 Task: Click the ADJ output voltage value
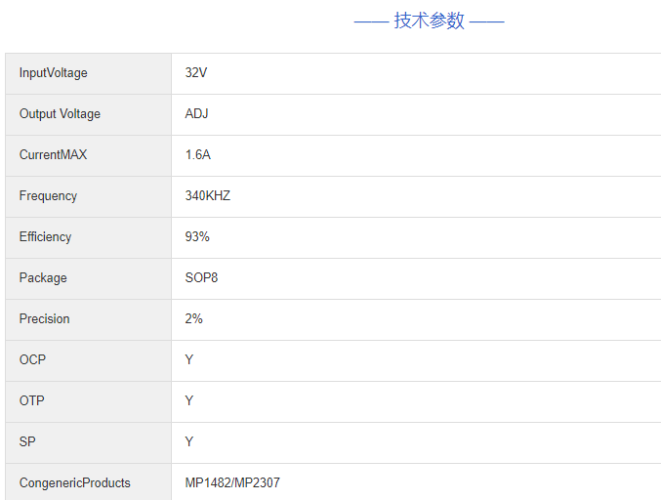pos(197,114)
